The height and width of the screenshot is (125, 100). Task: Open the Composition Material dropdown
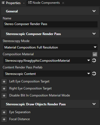(x=47, y=60)
